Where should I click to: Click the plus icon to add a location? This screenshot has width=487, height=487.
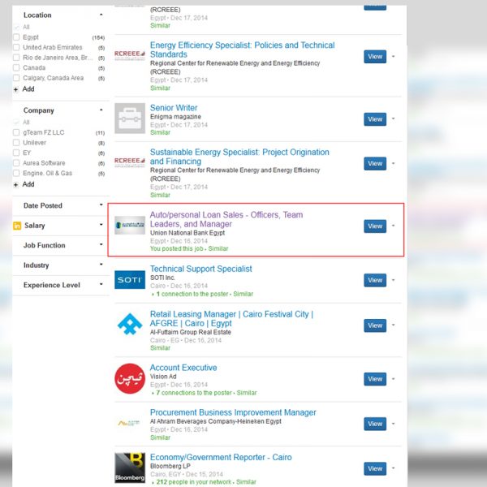point(16,89)
